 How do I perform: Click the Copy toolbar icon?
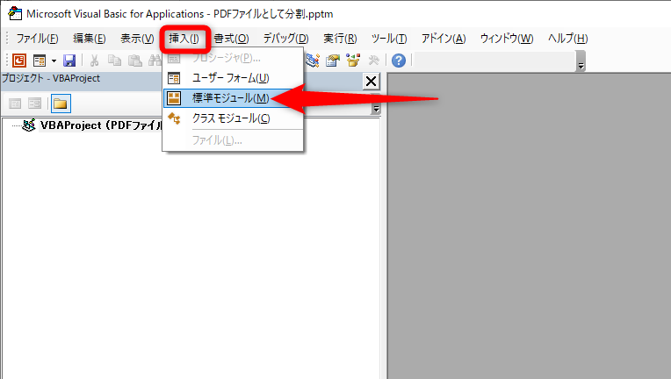pos(114,61)
